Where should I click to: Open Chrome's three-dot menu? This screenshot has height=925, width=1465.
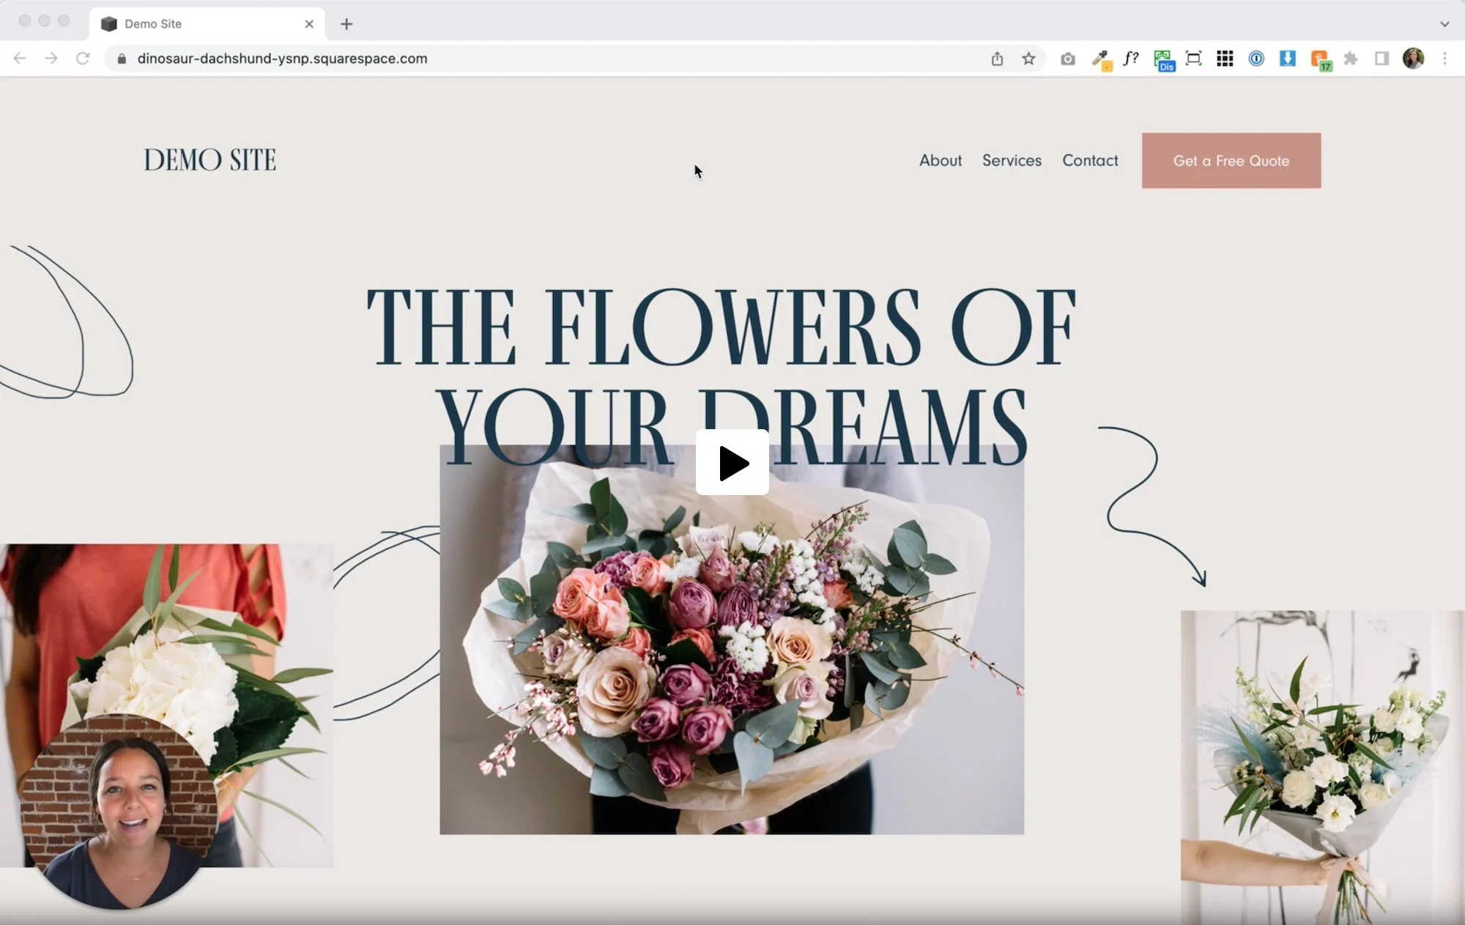(1444, 59)
